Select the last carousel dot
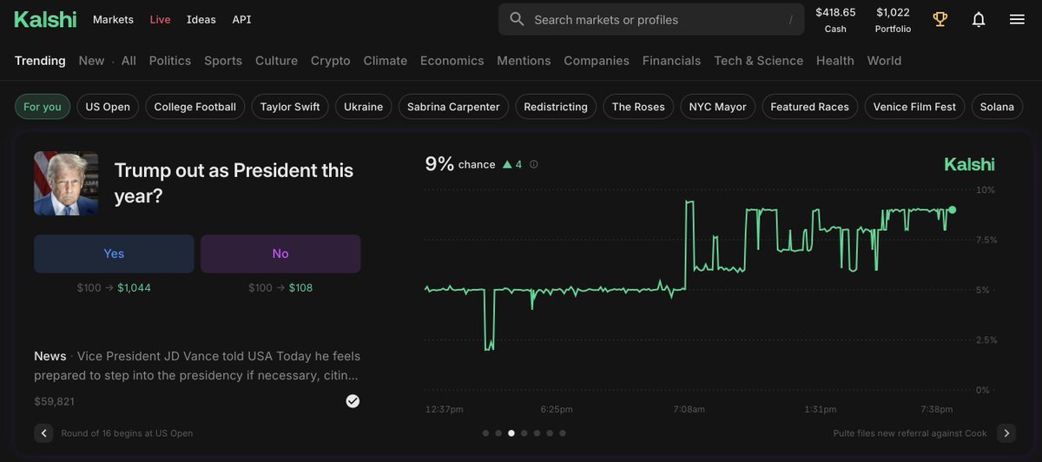 coord(563,433)
